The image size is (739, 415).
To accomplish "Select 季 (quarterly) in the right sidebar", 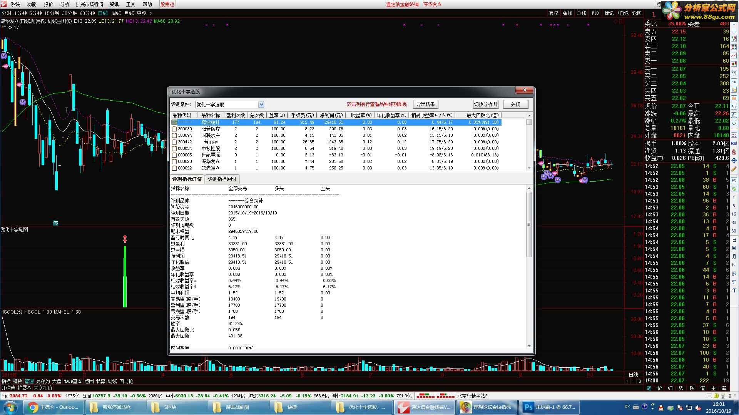I will click(x=734, y=282).
